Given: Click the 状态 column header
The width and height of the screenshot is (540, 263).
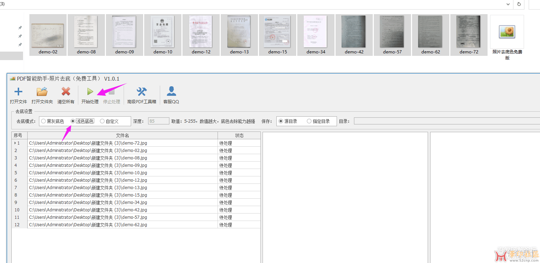Looking at the screenshot, I should 239,135.
